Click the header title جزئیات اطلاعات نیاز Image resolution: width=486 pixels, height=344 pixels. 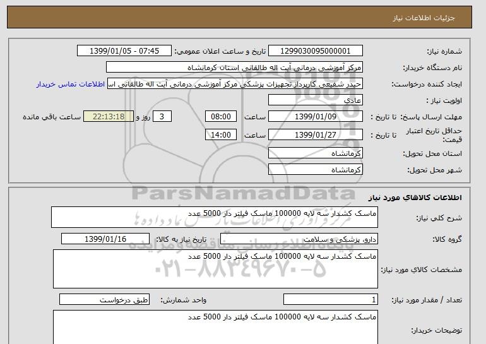424,18
